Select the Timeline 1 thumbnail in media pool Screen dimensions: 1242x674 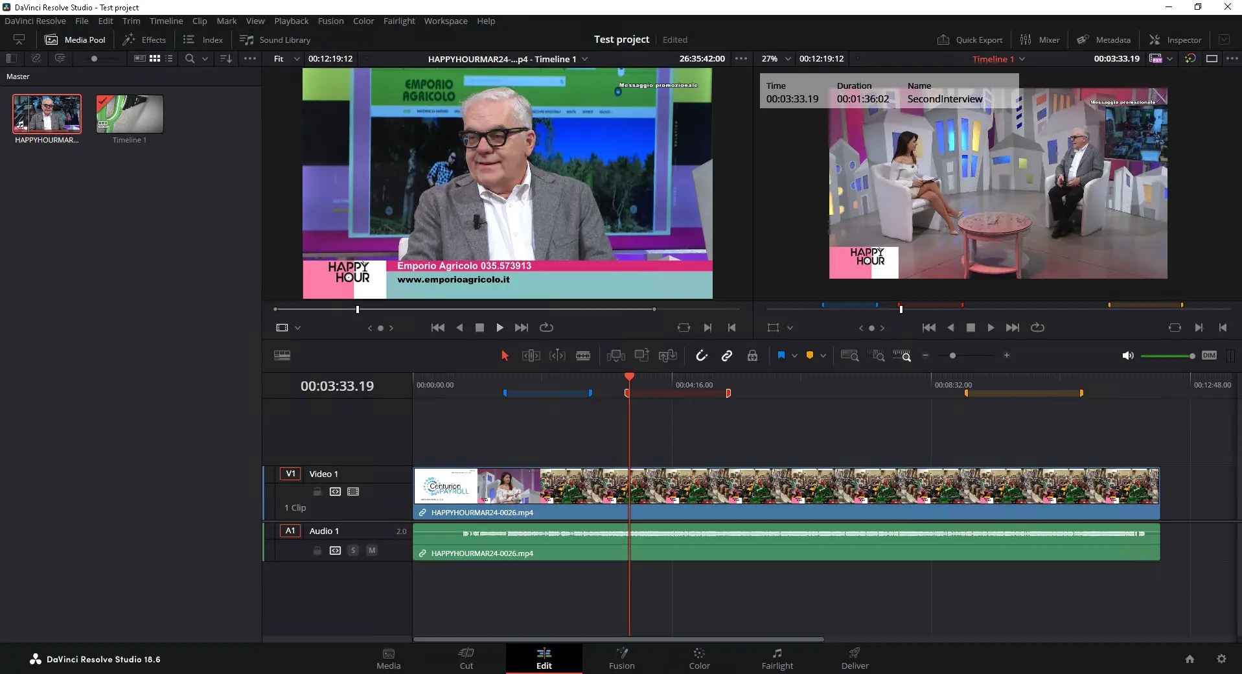pyautogui.click(x=130, y=114)
